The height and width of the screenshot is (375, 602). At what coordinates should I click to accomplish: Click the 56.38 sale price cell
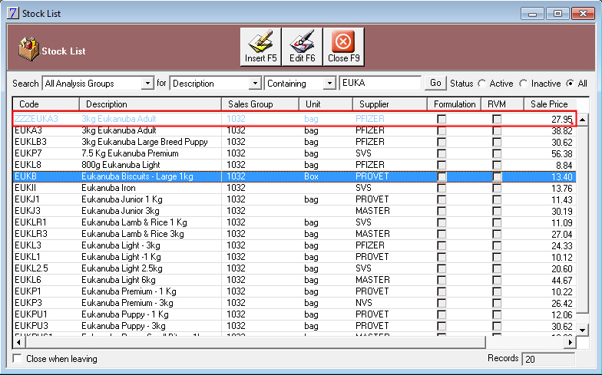click(562, 153)
